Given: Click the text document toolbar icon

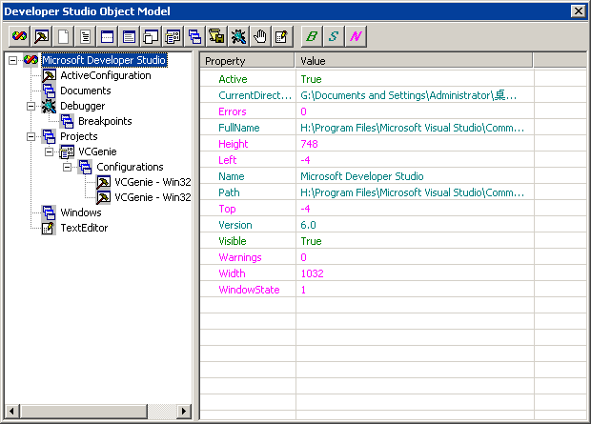Looking at the screenshot, I should coord(85,36).
